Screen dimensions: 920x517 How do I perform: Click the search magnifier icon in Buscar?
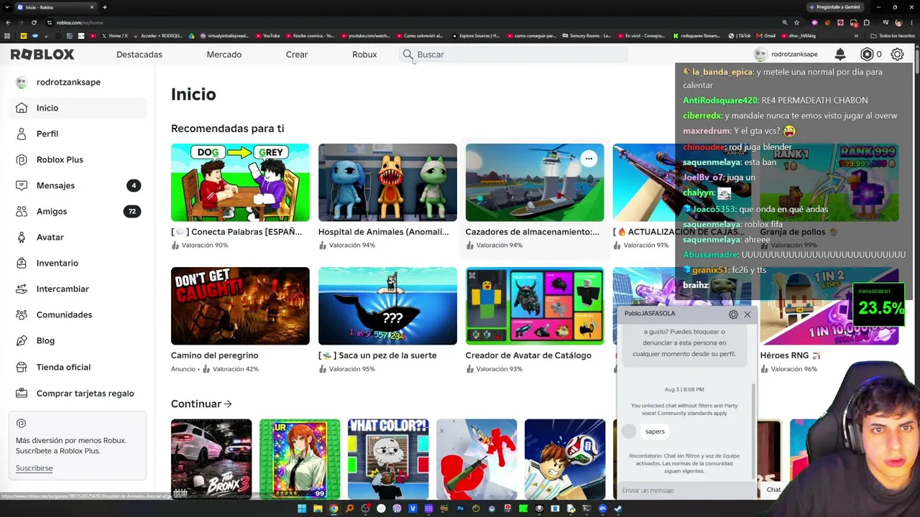[x=408, y=55]
